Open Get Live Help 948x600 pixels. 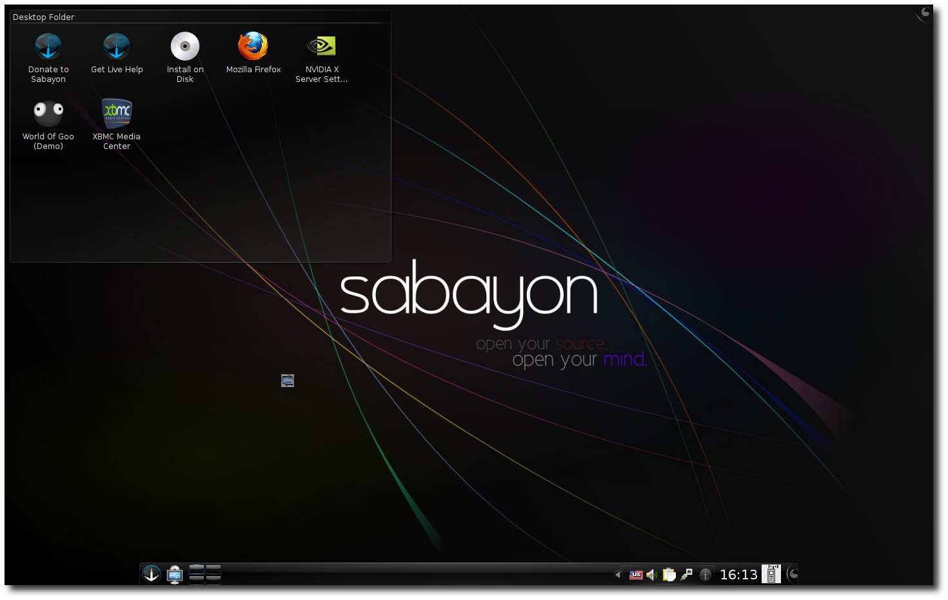[x=116, y=46]
